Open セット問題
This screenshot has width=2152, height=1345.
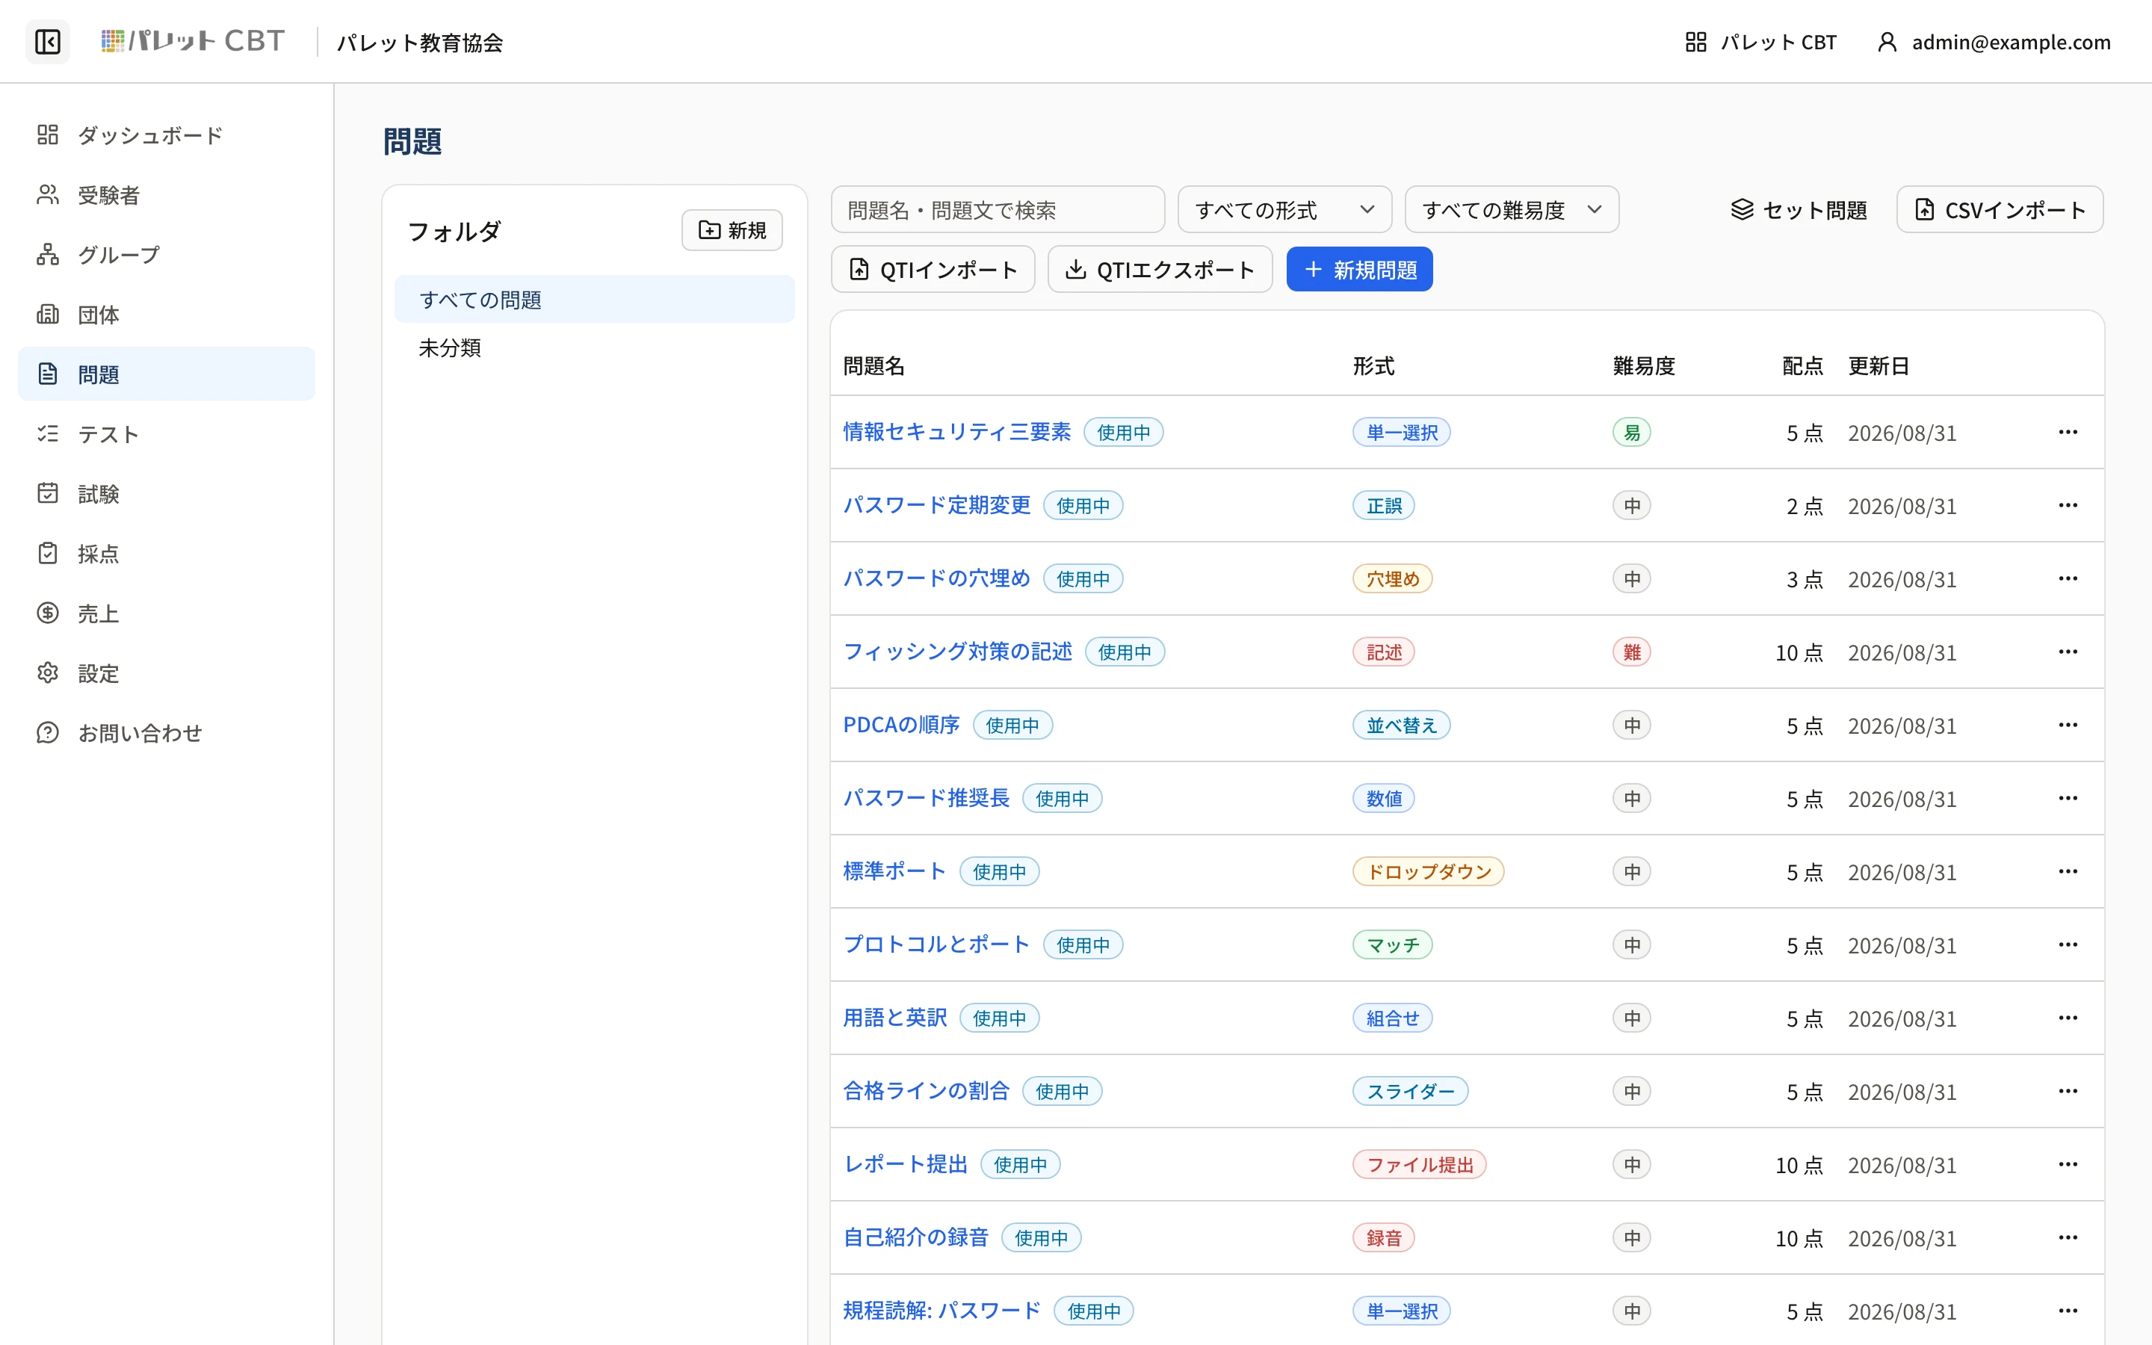(x=1799, y=210)
